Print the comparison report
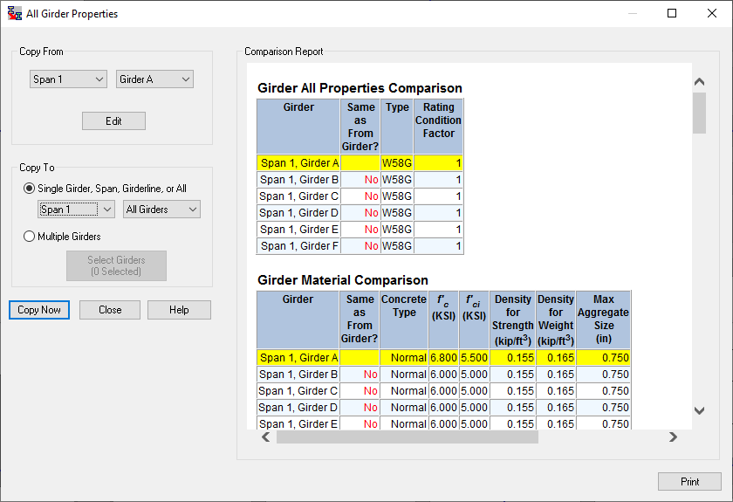Image resolution: width=733 pixels, height=502 pixels. (x=689, y=482)
